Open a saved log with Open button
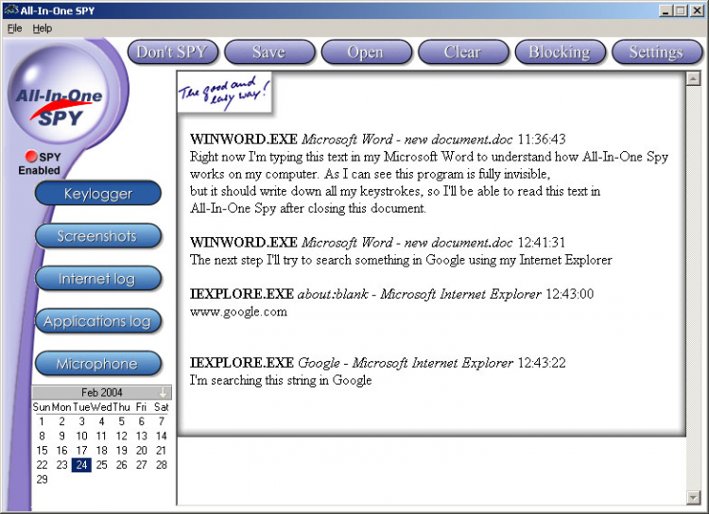709x514 pixels. click(366, 52)
